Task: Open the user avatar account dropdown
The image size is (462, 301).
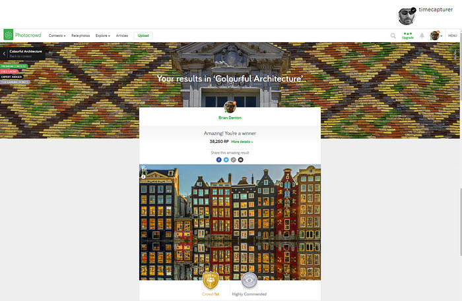Action: (436, 36)
